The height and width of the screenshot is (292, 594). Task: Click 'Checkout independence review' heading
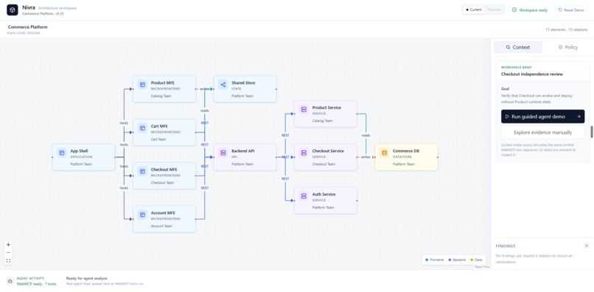[x=531, y=74]
